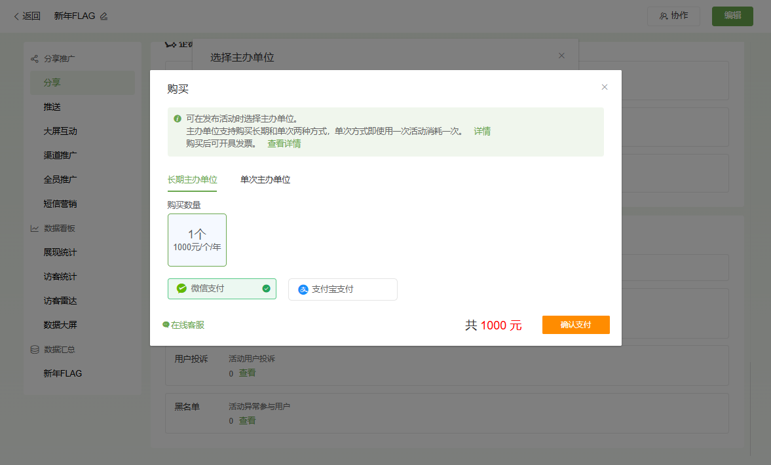
Task: Click the 在线客服 chat bubble icon
Action: (x=166, y=324)
